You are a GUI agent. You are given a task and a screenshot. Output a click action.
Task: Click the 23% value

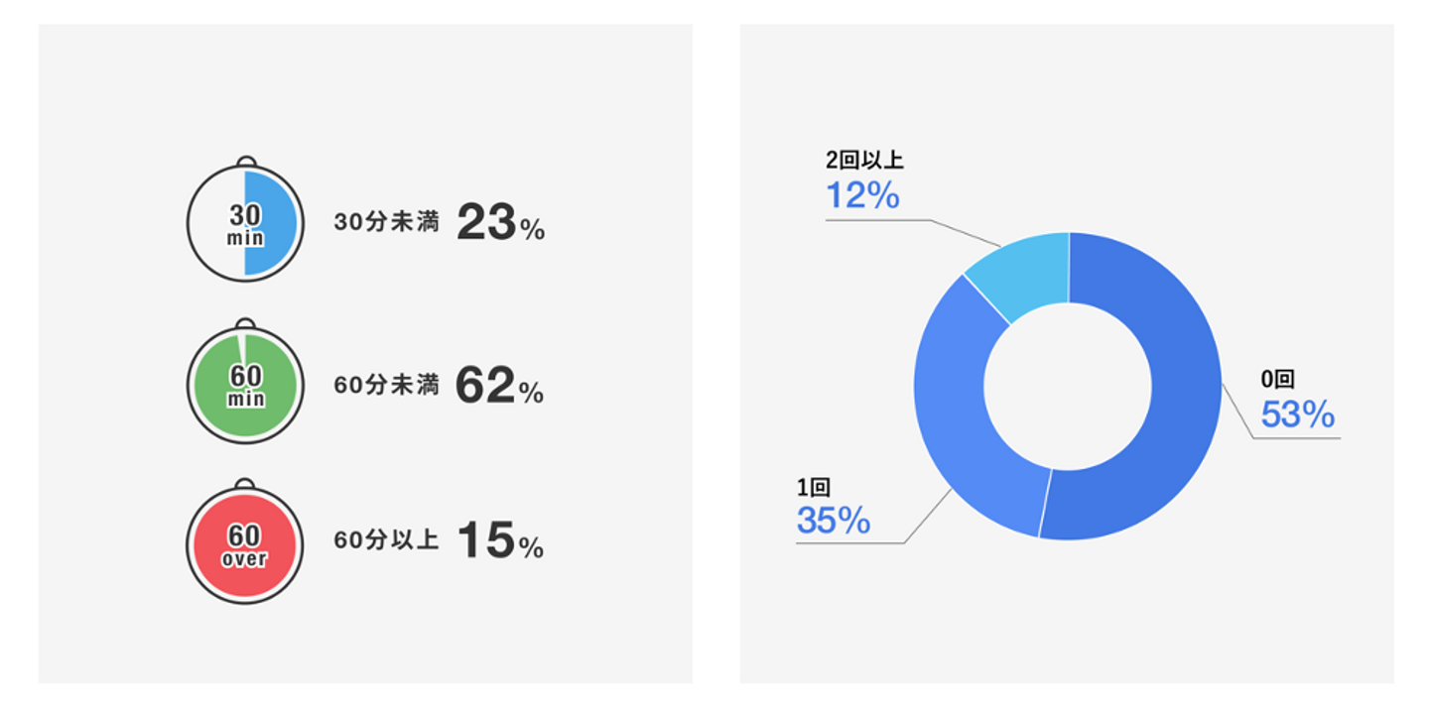[x=500, y=224]
